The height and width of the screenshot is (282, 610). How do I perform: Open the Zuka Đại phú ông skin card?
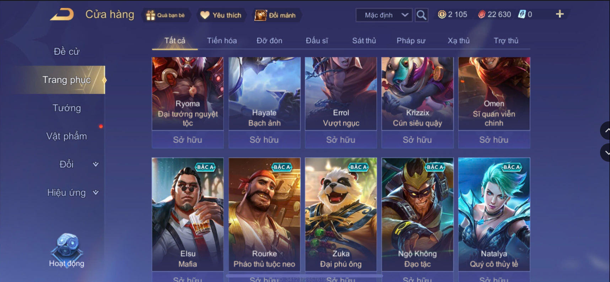pyautogui.click(x=341, y=214)
